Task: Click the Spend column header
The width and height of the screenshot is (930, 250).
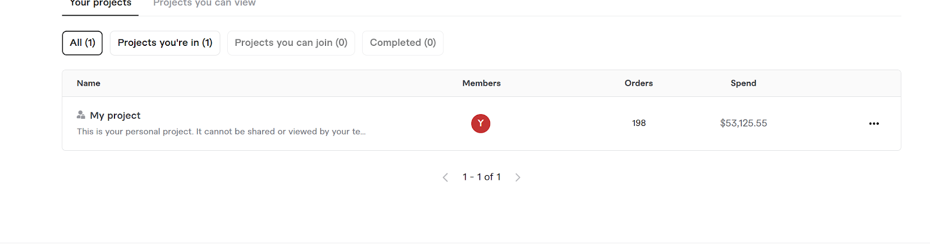Action: 743,84
